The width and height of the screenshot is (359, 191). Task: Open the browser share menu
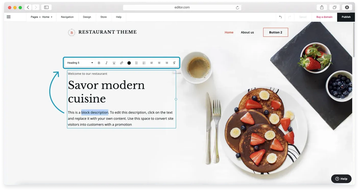322,7
